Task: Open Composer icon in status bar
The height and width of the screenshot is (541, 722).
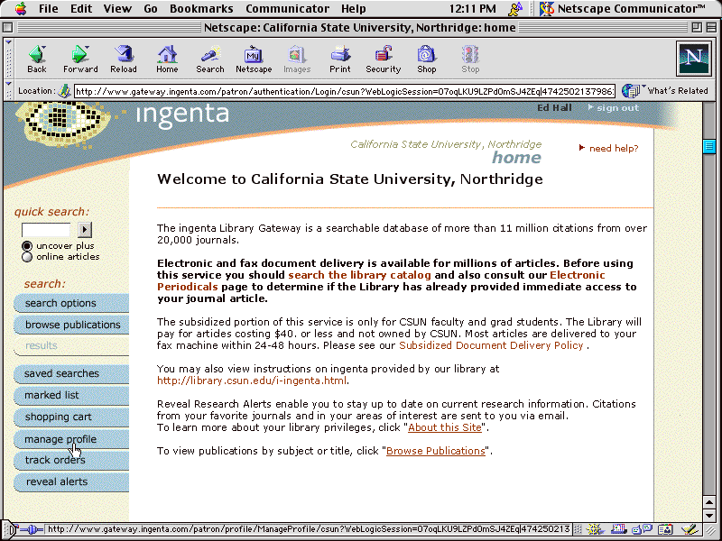Action: [690, 530]
